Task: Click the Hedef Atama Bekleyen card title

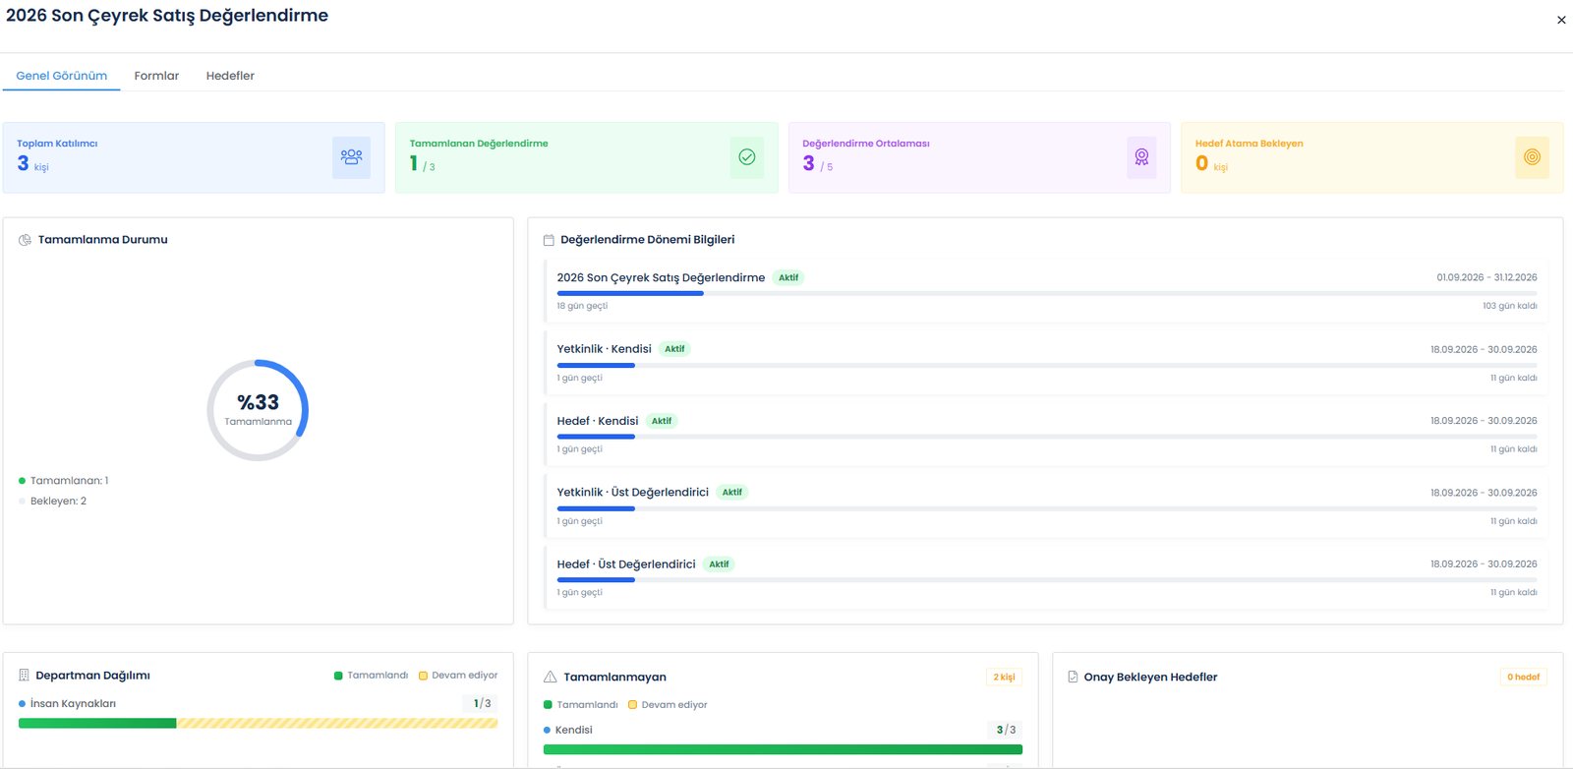Action: tap(1250, 144)
